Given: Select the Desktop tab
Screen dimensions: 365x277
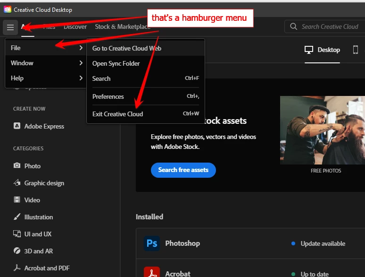Looking at the screenshot, I should pos(322,50).
